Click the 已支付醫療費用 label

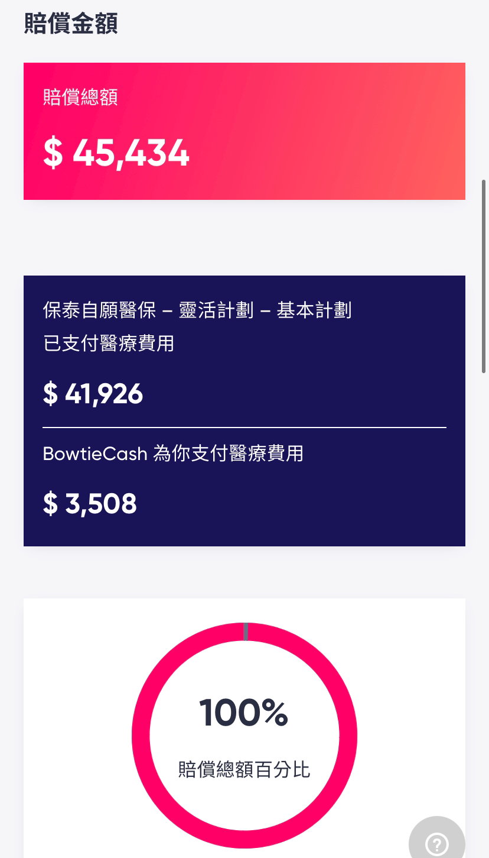coord(109,343)
